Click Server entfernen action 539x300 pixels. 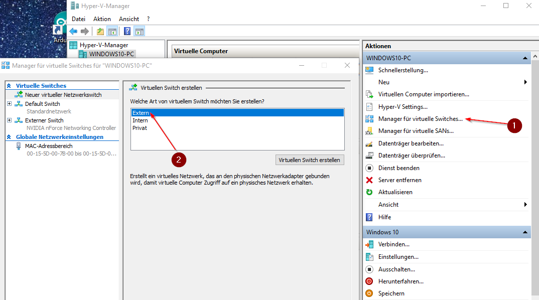coord(400,180)
